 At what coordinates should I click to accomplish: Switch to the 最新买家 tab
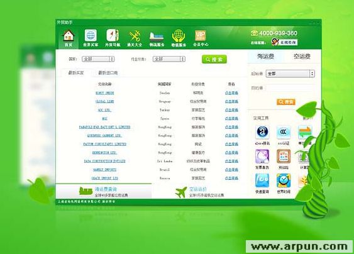(76, 73)
